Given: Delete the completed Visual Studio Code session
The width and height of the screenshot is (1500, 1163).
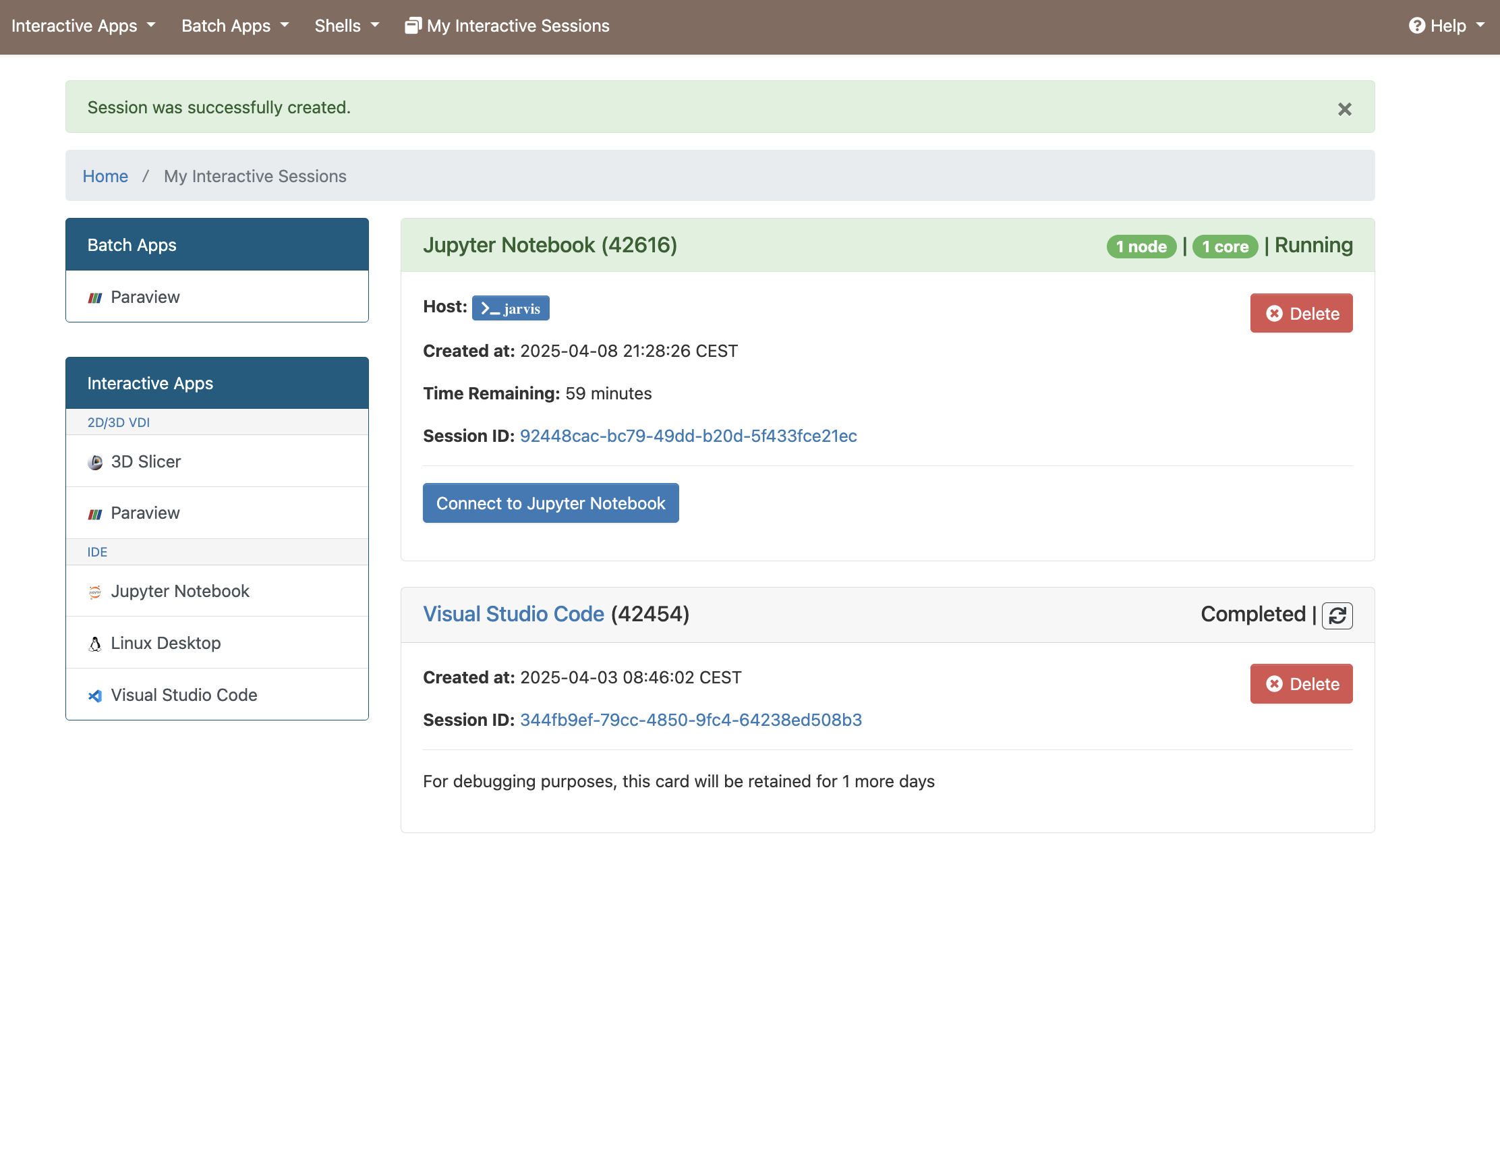Looking at the screenshot, I should pyautogui.click(x=1301, y=684).
